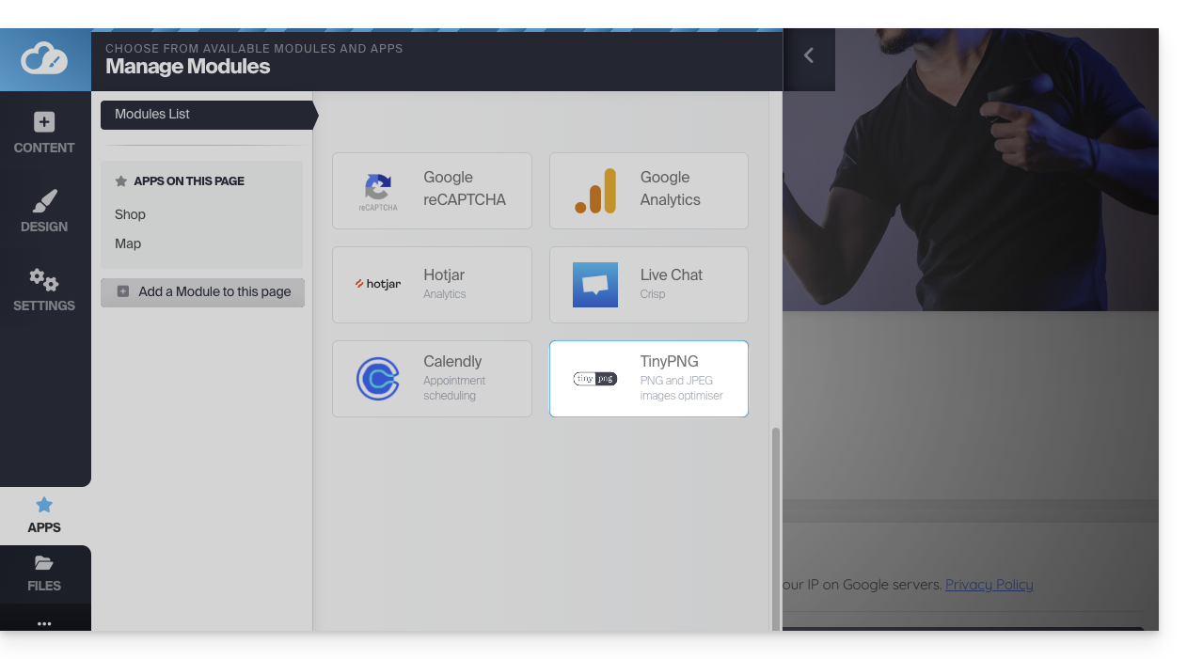The image size is (1187, 659).
Task: Open the Map app entry
Action: point(128,243)
